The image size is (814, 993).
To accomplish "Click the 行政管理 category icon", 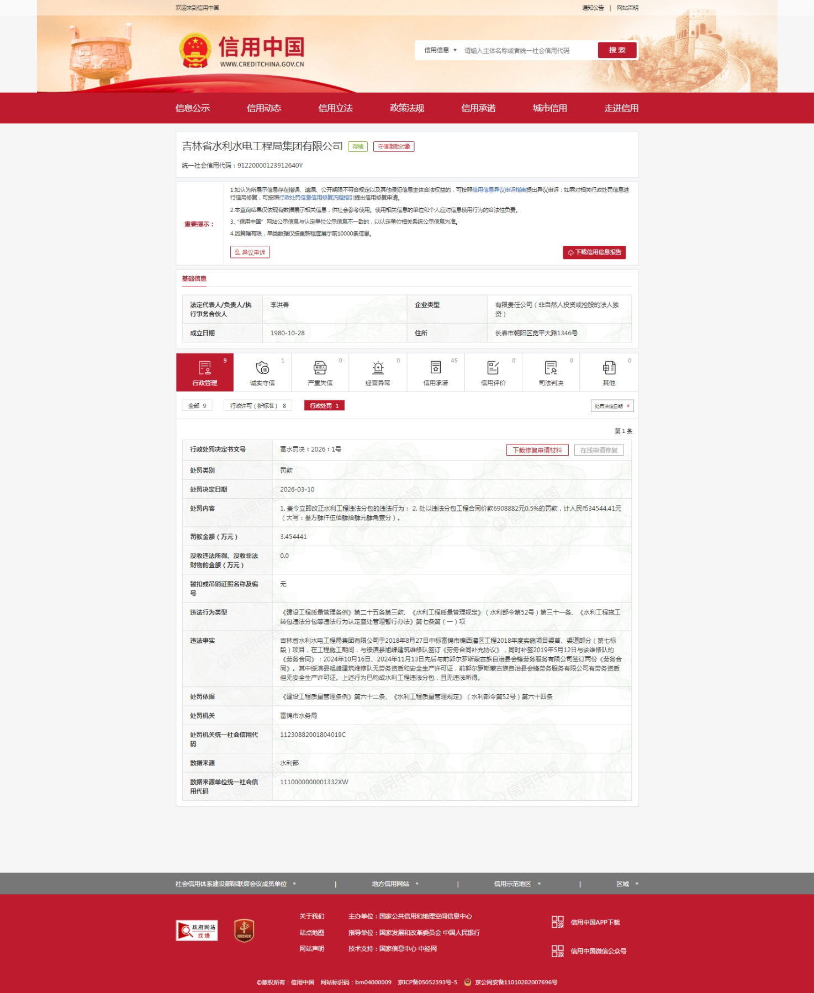I will point(204,368).
